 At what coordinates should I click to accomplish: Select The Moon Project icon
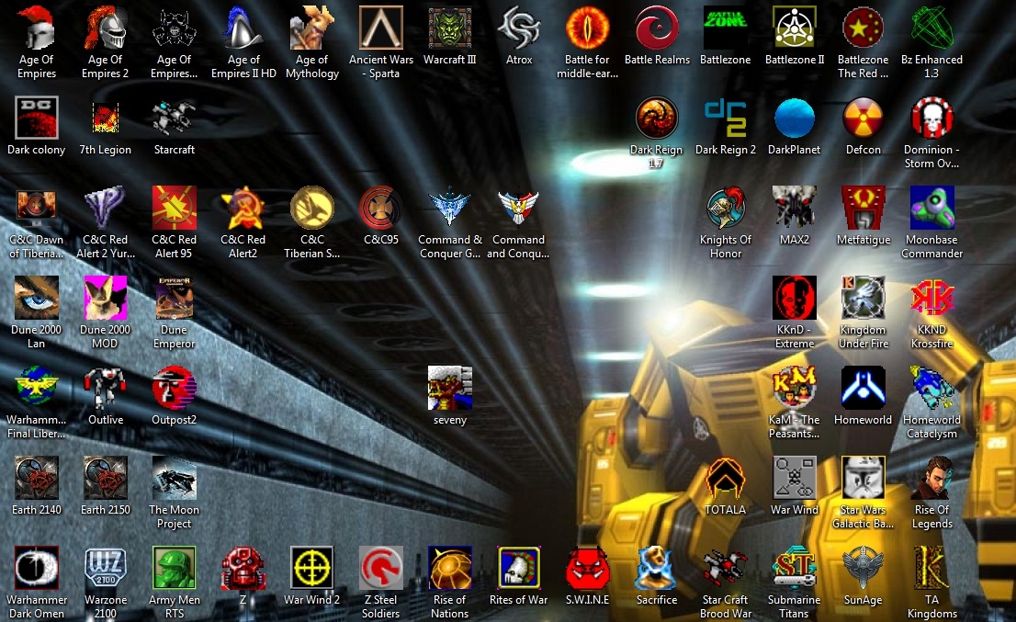click(x=174, y=478)
